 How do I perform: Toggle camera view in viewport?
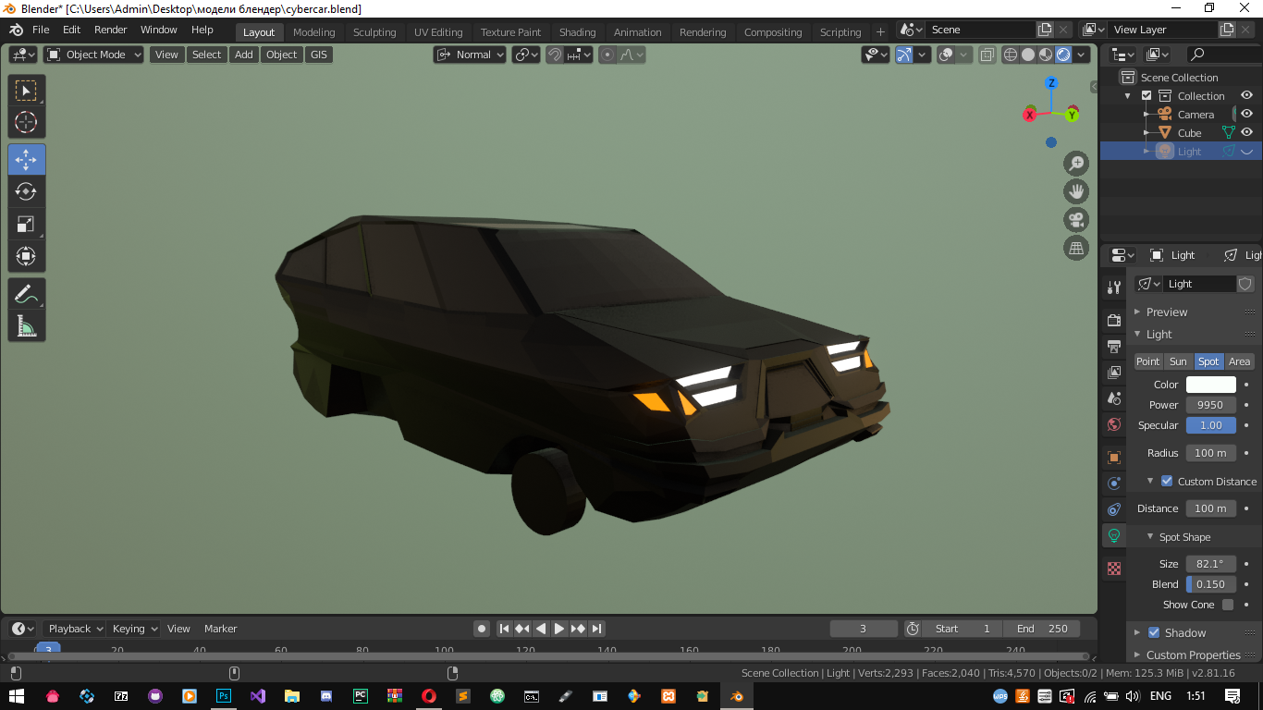pyautogui.click(x=1076, y=220)
